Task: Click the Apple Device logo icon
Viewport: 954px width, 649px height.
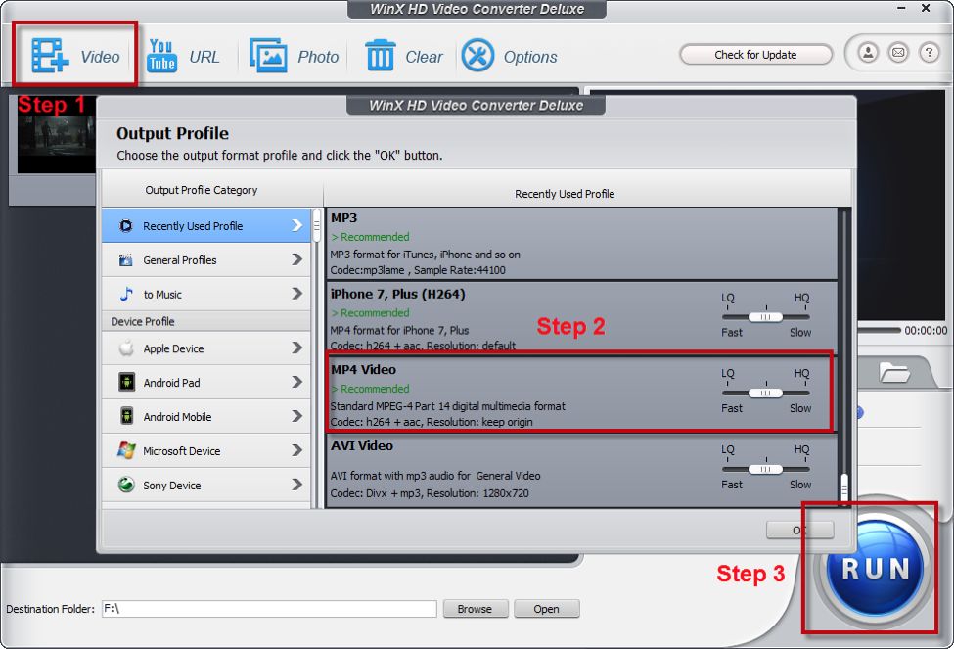Action: pyautogui.click(x=126, y=348)
